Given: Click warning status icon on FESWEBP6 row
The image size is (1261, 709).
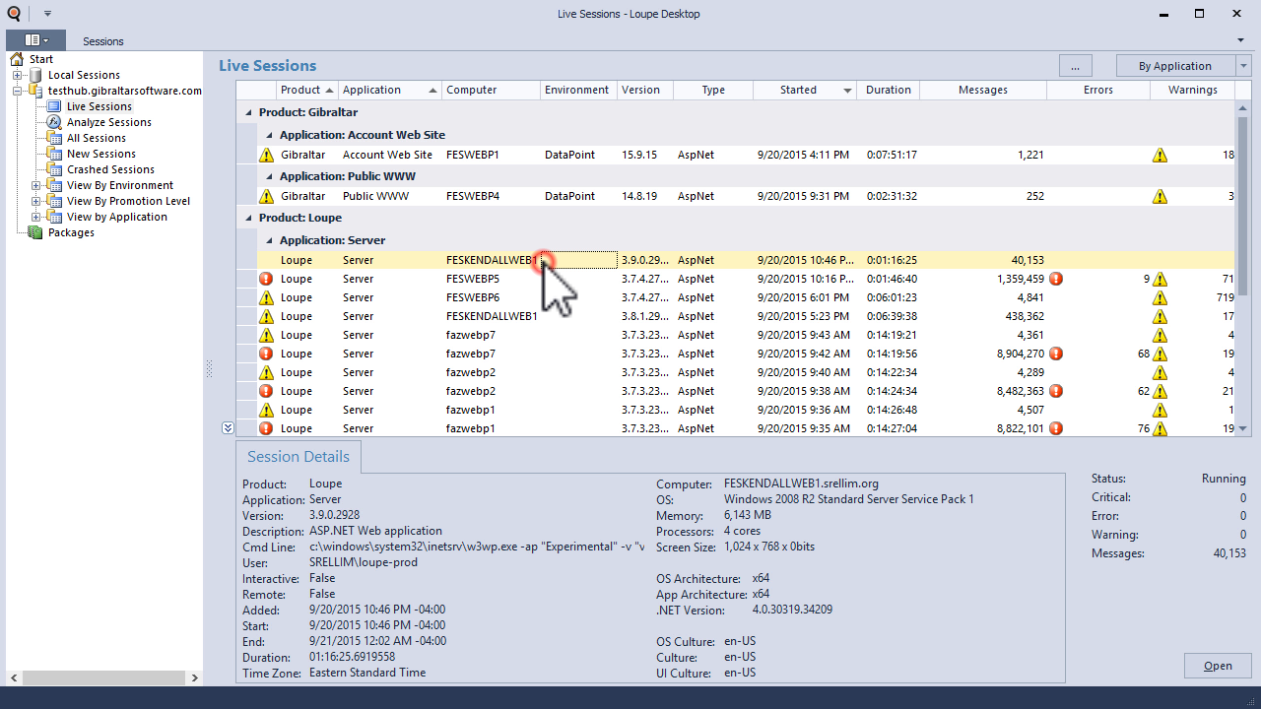Looking at the screenshot, I should click(266, 297).
